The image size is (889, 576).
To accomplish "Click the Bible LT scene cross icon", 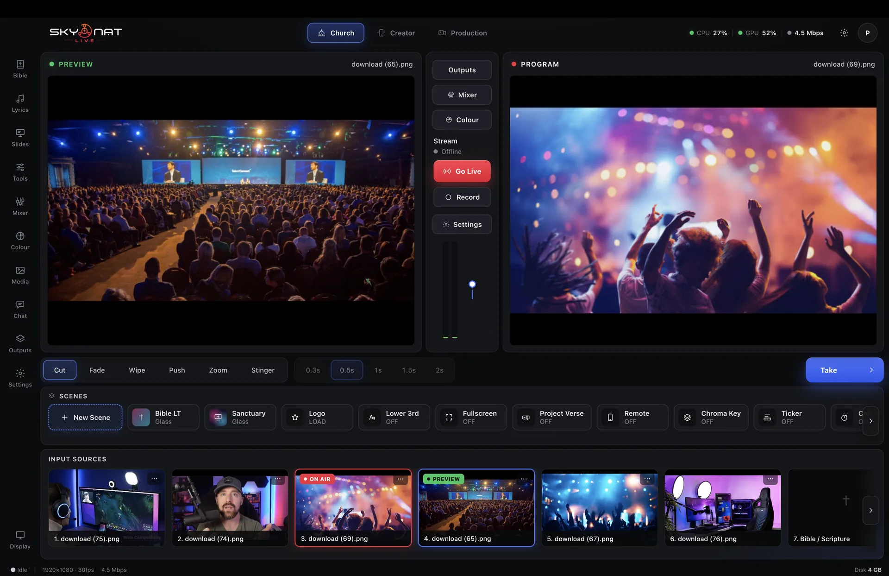I will (x=141, y=417).
